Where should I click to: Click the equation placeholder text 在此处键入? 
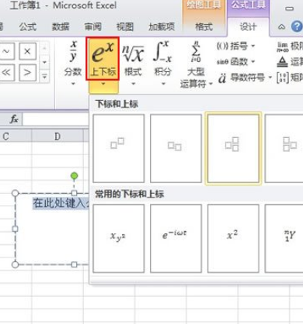(61, 203)
